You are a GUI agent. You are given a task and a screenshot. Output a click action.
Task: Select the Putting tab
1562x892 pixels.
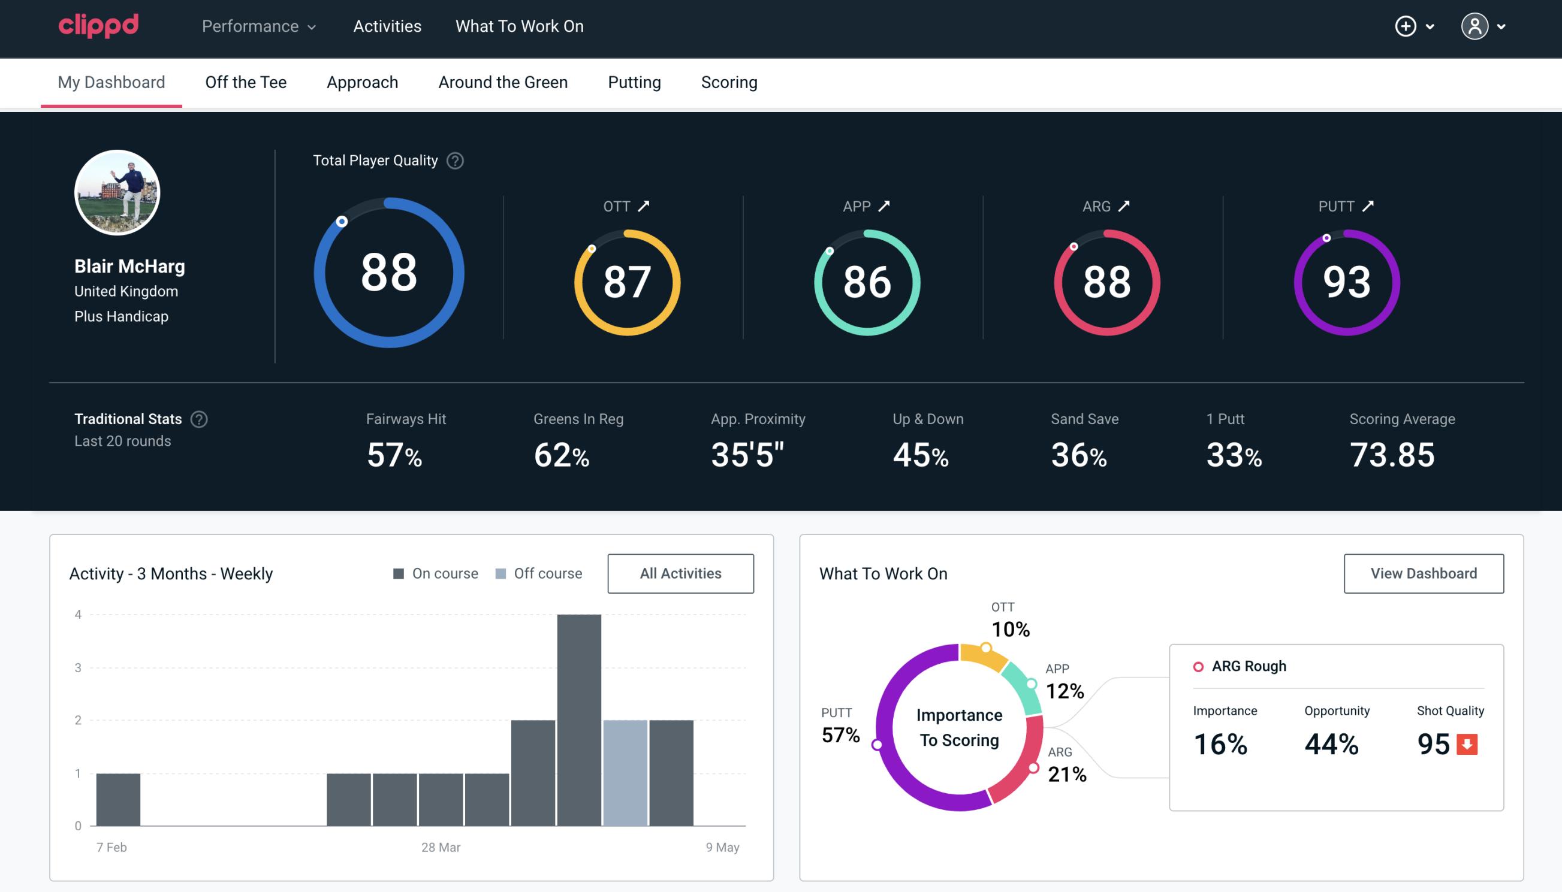tap(633, 83)
